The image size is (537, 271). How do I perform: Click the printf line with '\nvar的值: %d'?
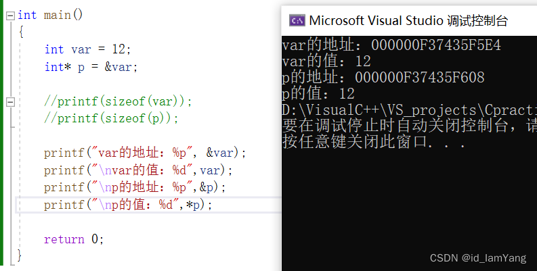[x=138, y=170]
